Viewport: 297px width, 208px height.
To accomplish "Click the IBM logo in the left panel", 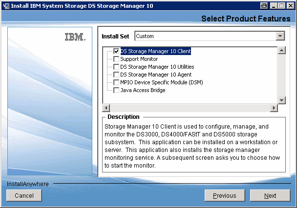I will point(75,37).
